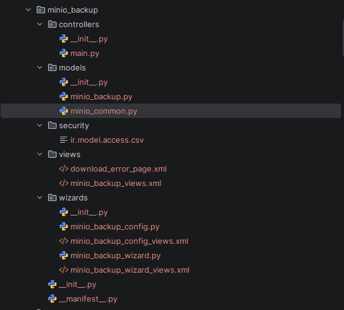Click Python icon of __init__.py under controllers
Viewport: 344px width, 310px height.
coord(64,39)
